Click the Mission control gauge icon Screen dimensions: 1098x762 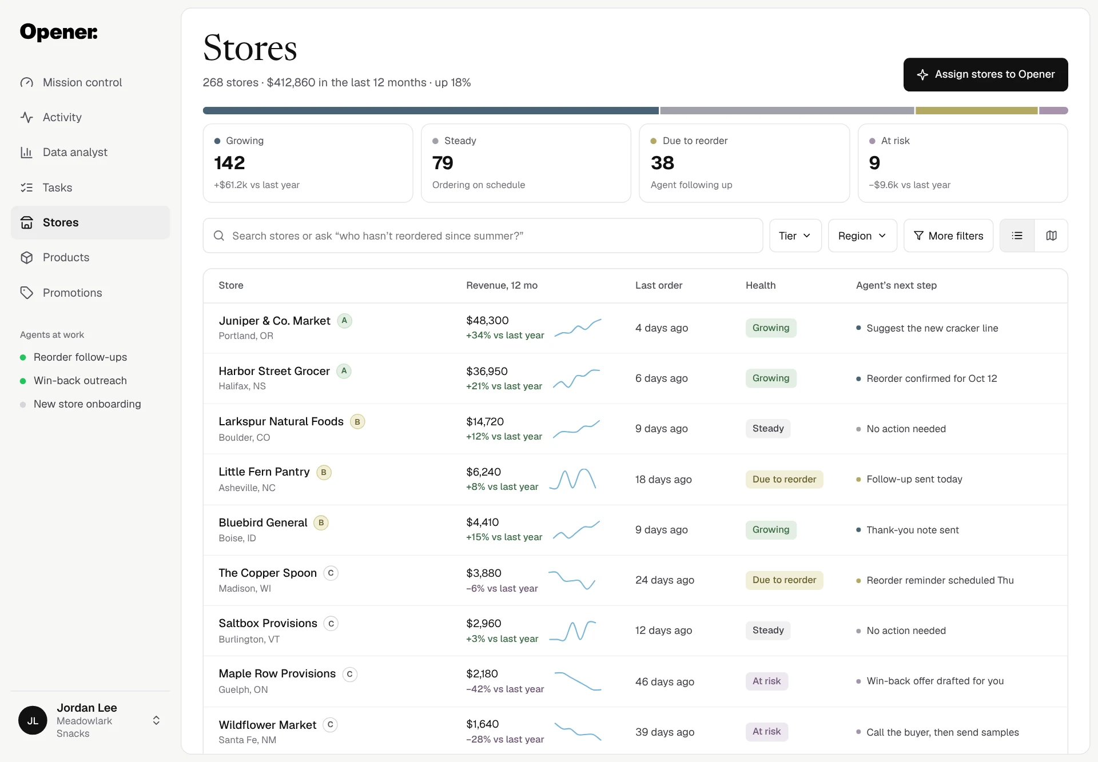(27, 82)
